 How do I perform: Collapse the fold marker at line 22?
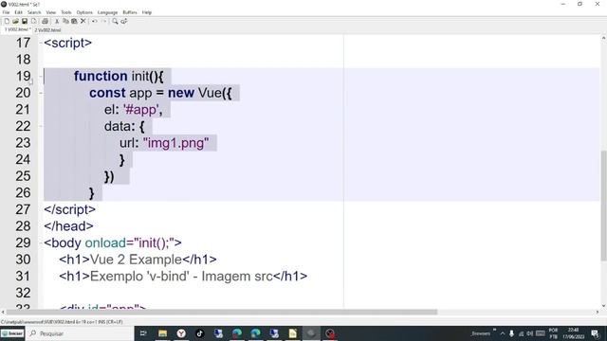pos(41,126)
